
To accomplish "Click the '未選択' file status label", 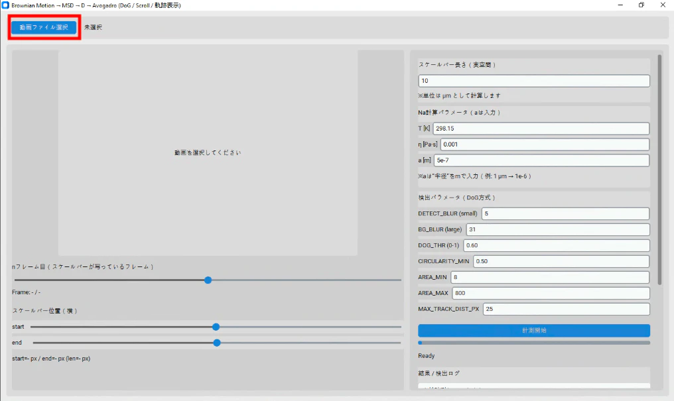I will point(93,27).
